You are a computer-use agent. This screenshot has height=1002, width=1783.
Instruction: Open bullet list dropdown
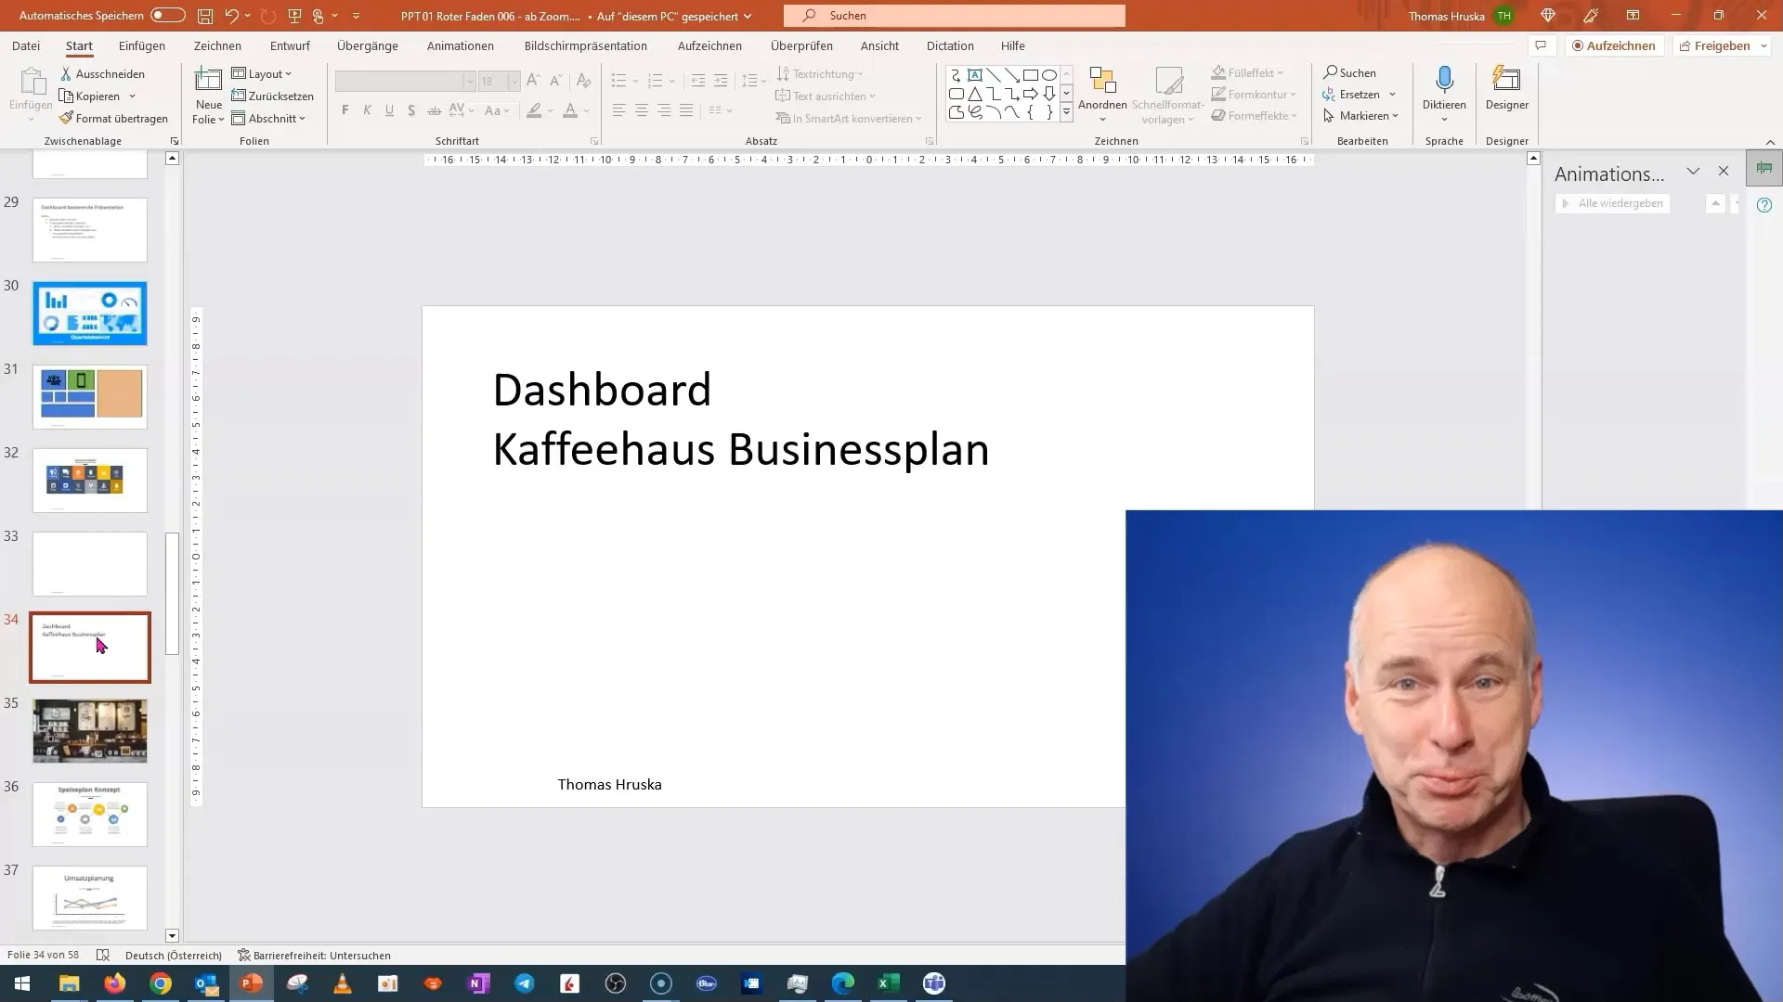[x=635, y=82]
